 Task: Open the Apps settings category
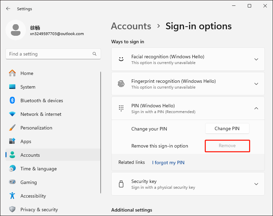53,141
